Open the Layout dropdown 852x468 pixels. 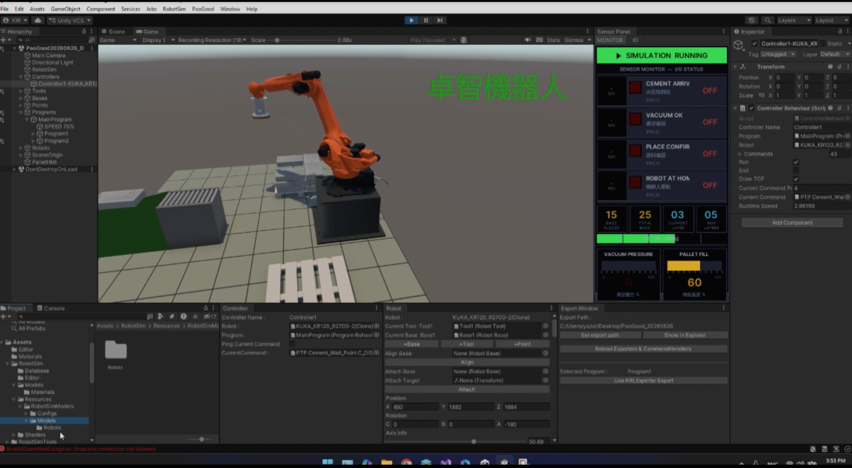point(832,20)
